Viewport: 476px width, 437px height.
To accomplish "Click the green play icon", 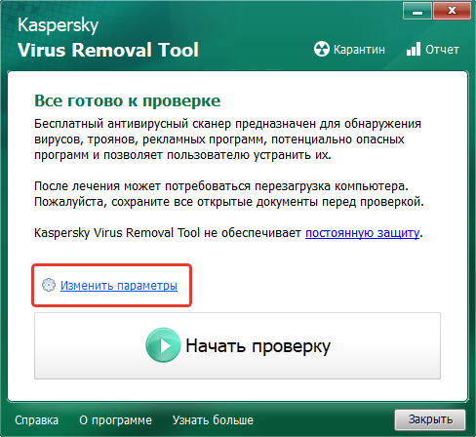I will coord(163,345).
